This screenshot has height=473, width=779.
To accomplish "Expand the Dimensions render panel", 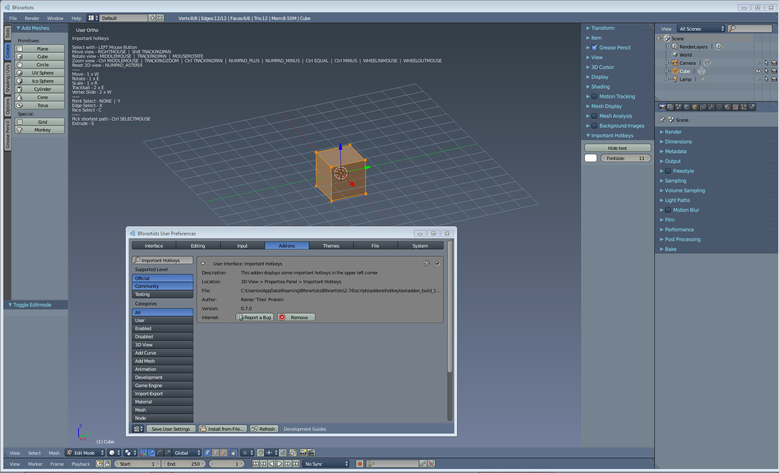I will click(x=678, y=142).
